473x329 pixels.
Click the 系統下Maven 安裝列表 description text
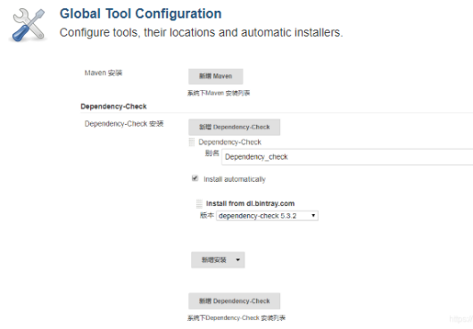click(219, 93)
